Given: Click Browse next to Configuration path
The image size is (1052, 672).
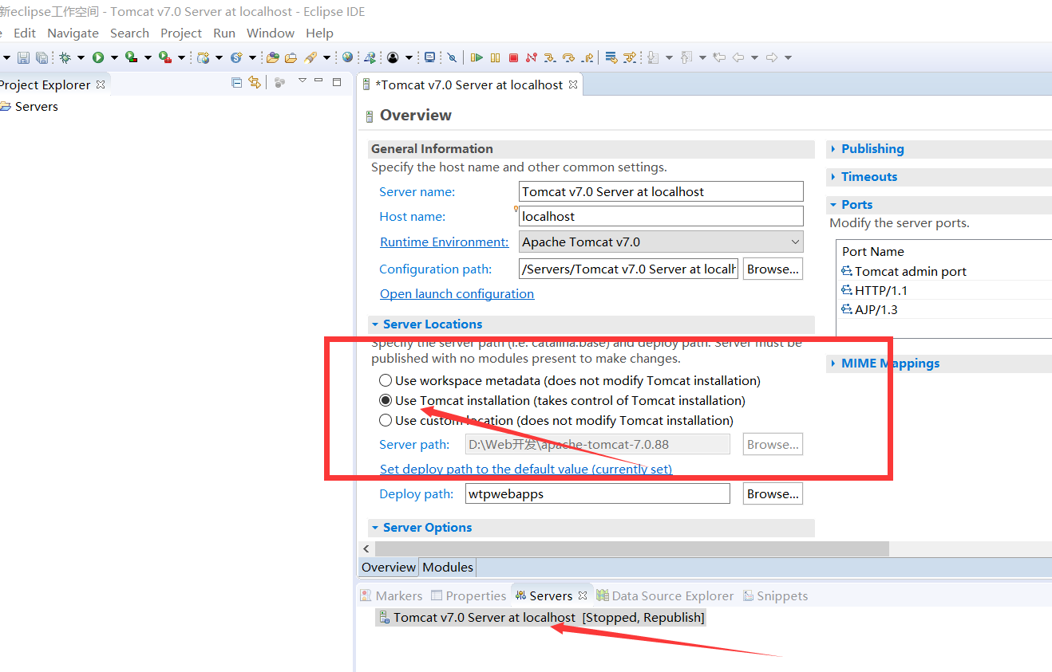Looking at the screenshot, I should click(x=773, y=269).
